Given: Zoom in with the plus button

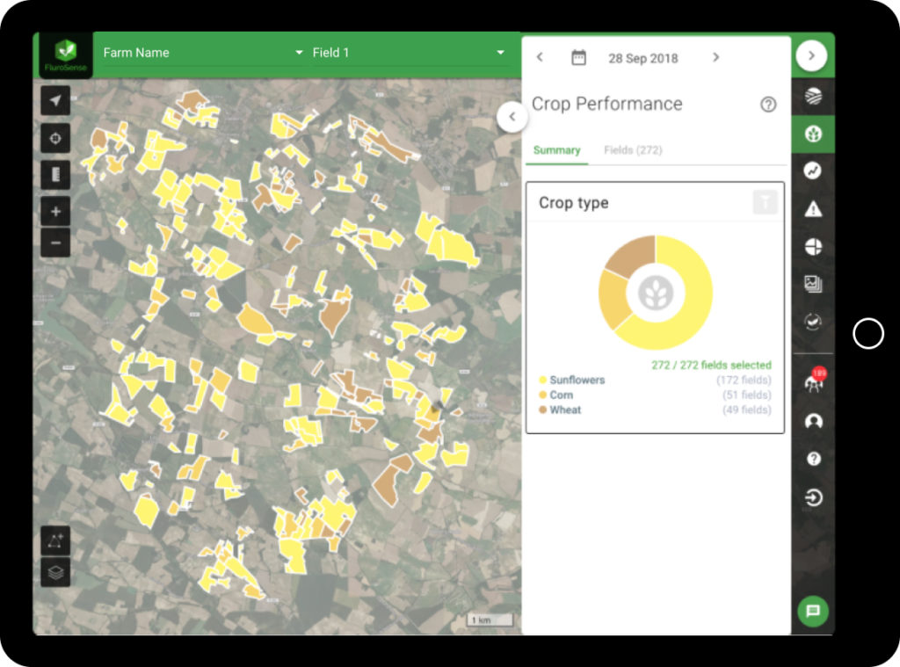Looking at the screenshot, I should (55, 212).
